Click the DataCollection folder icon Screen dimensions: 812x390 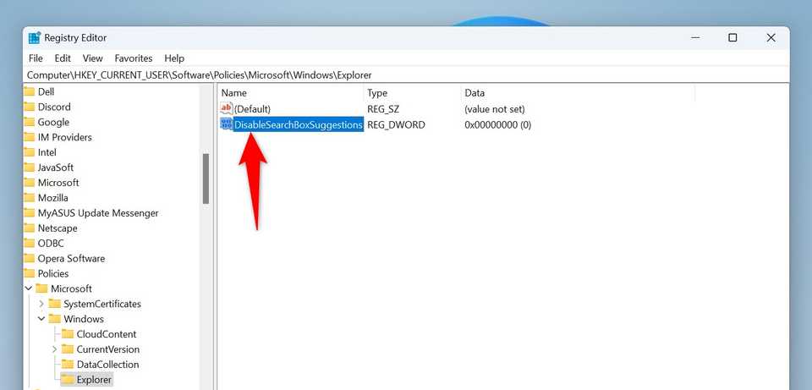click(x=69, y=365)
